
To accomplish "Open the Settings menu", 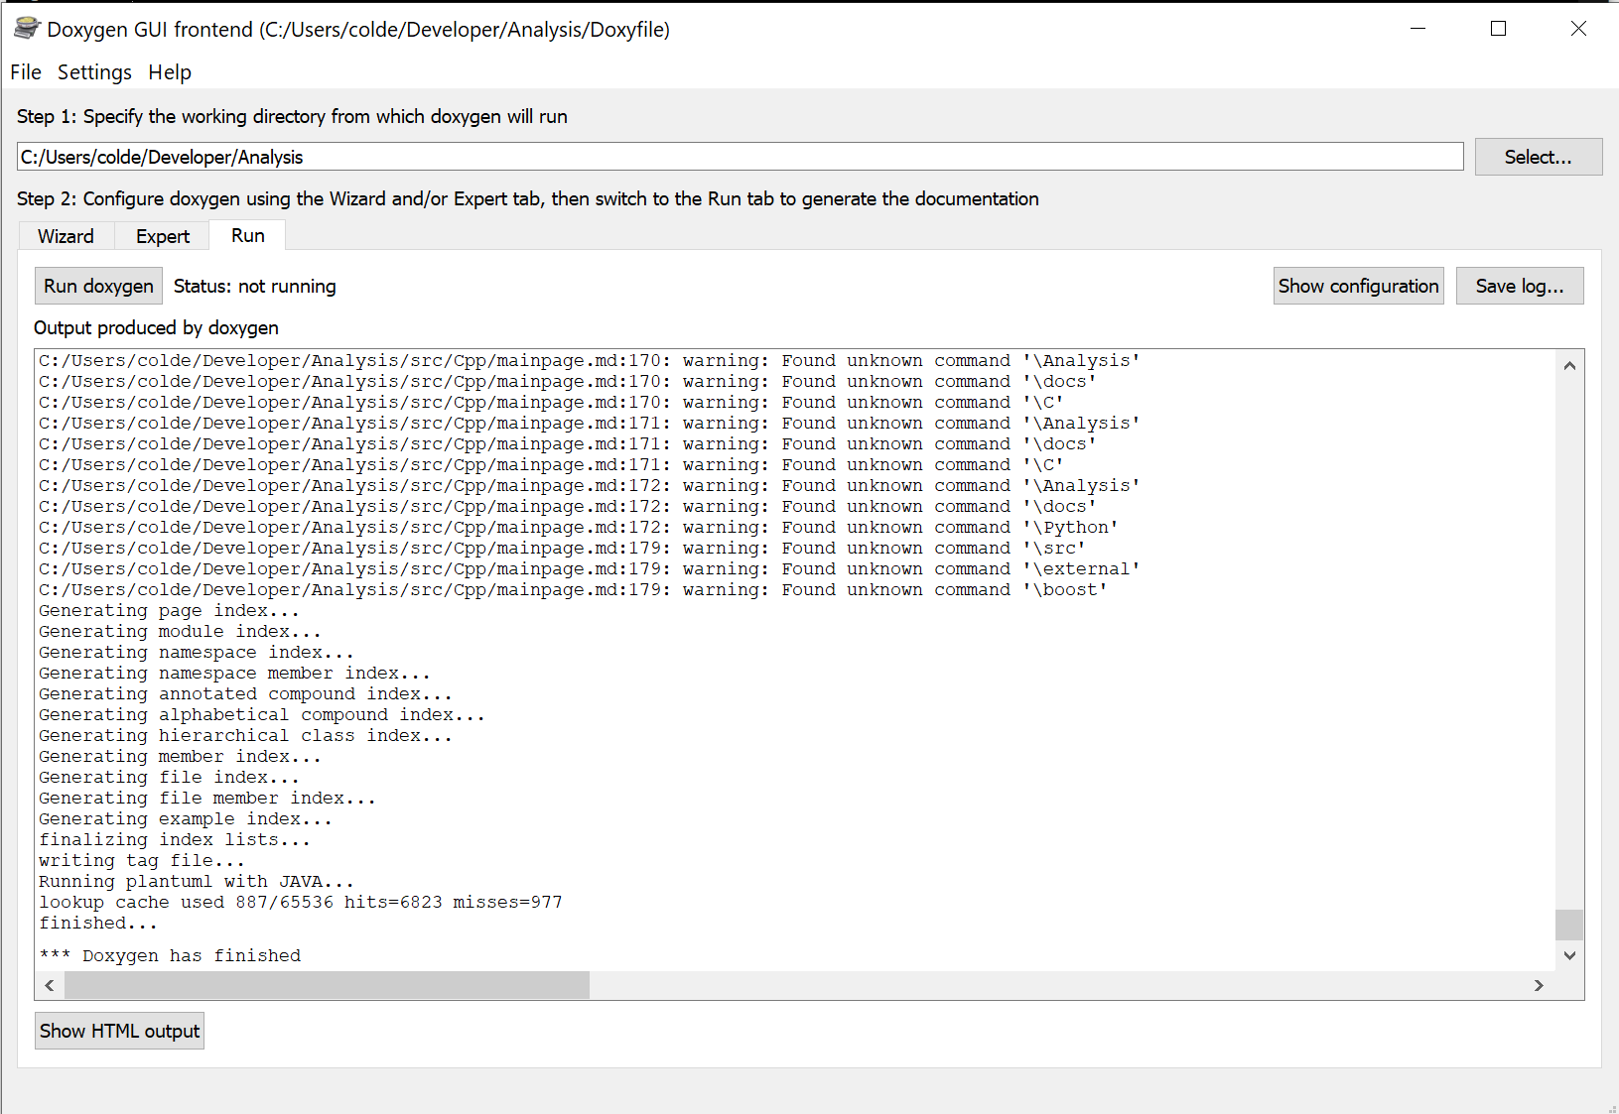I will [x=94, y=72].
